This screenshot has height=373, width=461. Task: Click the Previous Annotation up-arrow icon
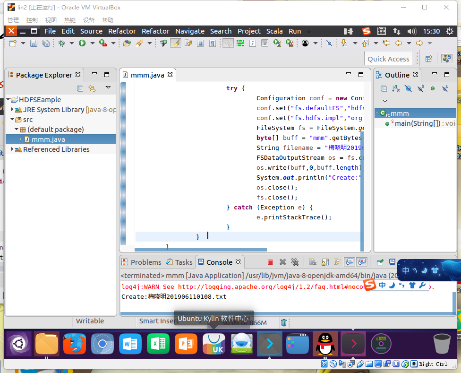click(365, 43)
